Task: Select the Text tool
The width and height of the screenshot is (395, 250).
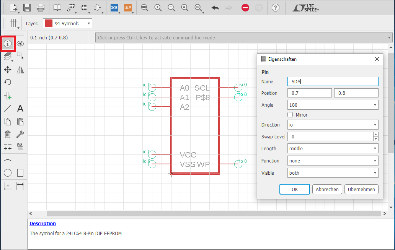Action: [20, 109]
